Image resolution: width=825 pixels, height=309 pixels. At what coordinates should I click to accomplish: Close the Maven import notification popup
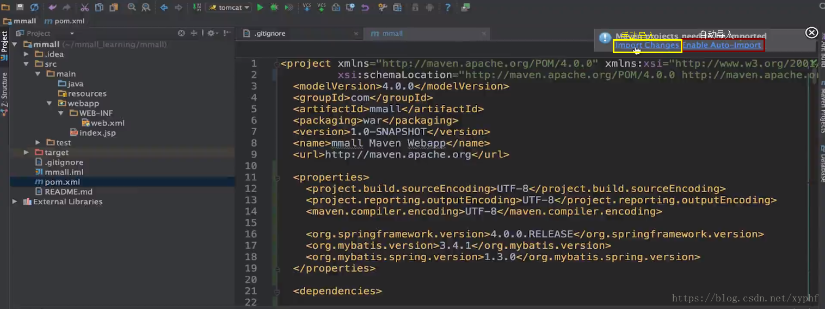point(811,33)
